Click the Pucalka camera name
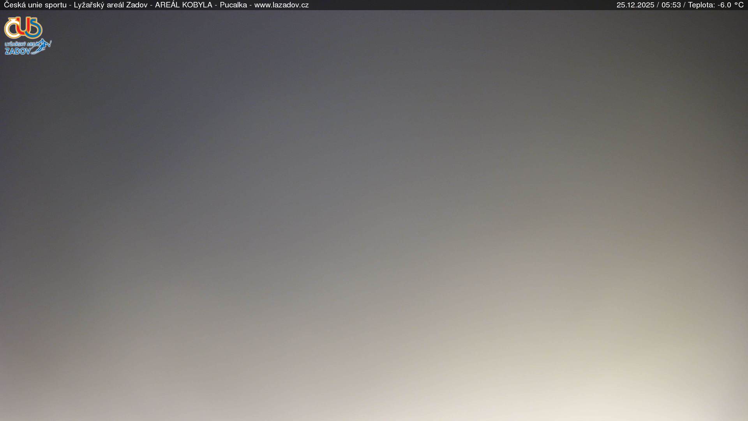 (233, 5)
